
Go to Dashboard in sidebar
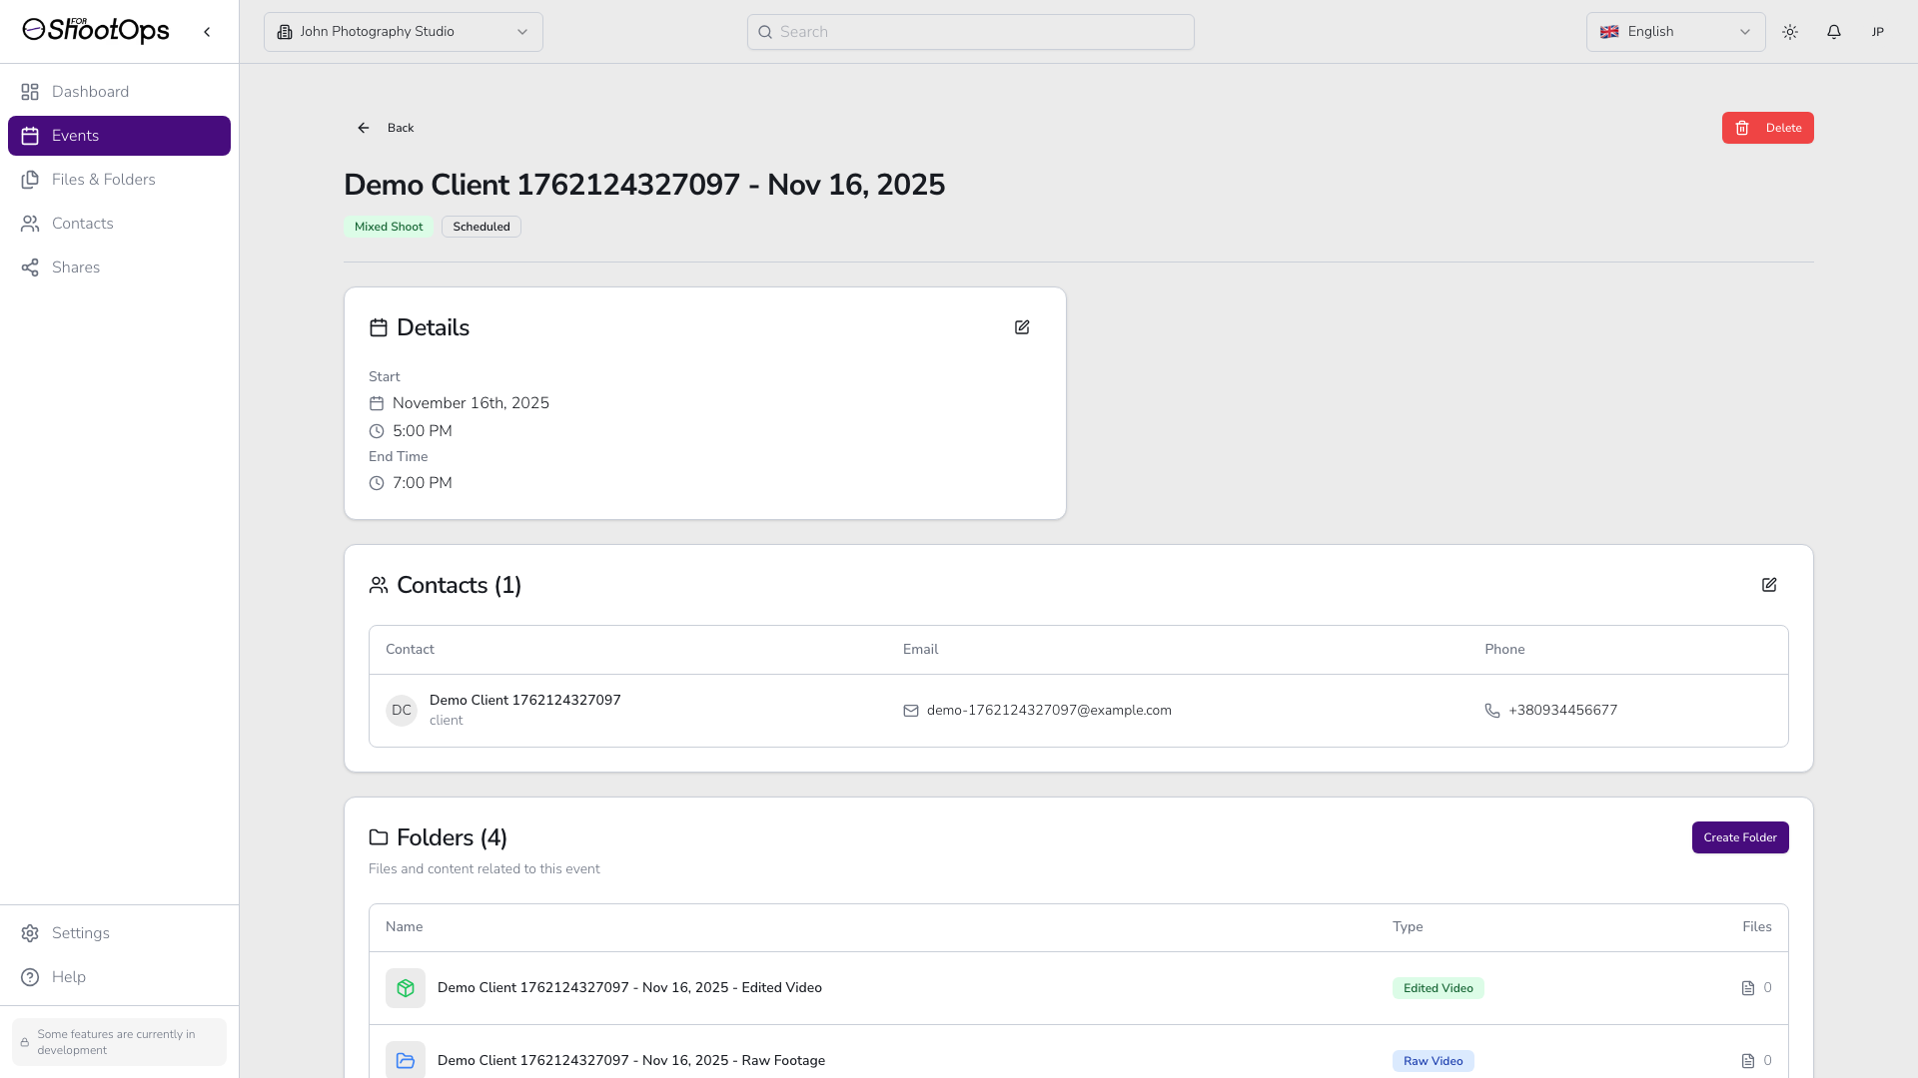90,92
